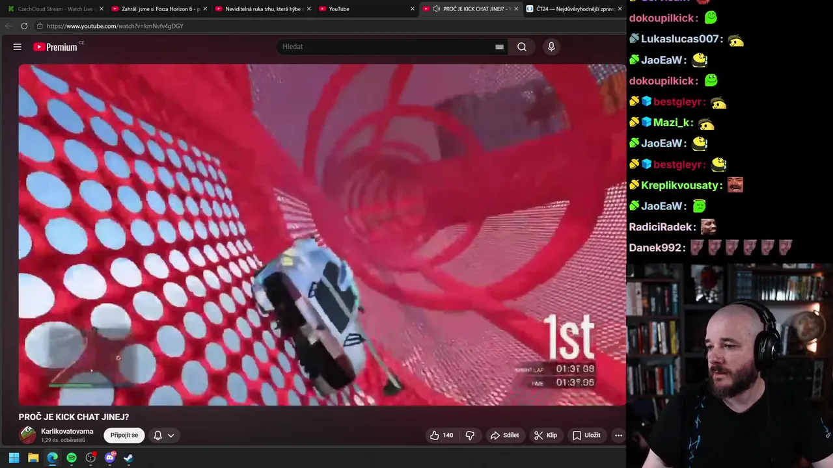This screenshot has width=833, height=468.
Task: Open Microsoft Edge from taskbar
Action: [52, 458]
